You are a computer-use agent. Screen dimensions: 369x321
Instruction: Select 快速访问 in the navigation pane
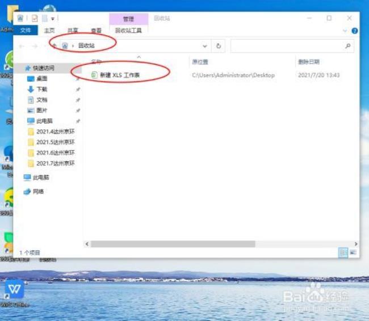pyautogui.click(x=43, y=68)
